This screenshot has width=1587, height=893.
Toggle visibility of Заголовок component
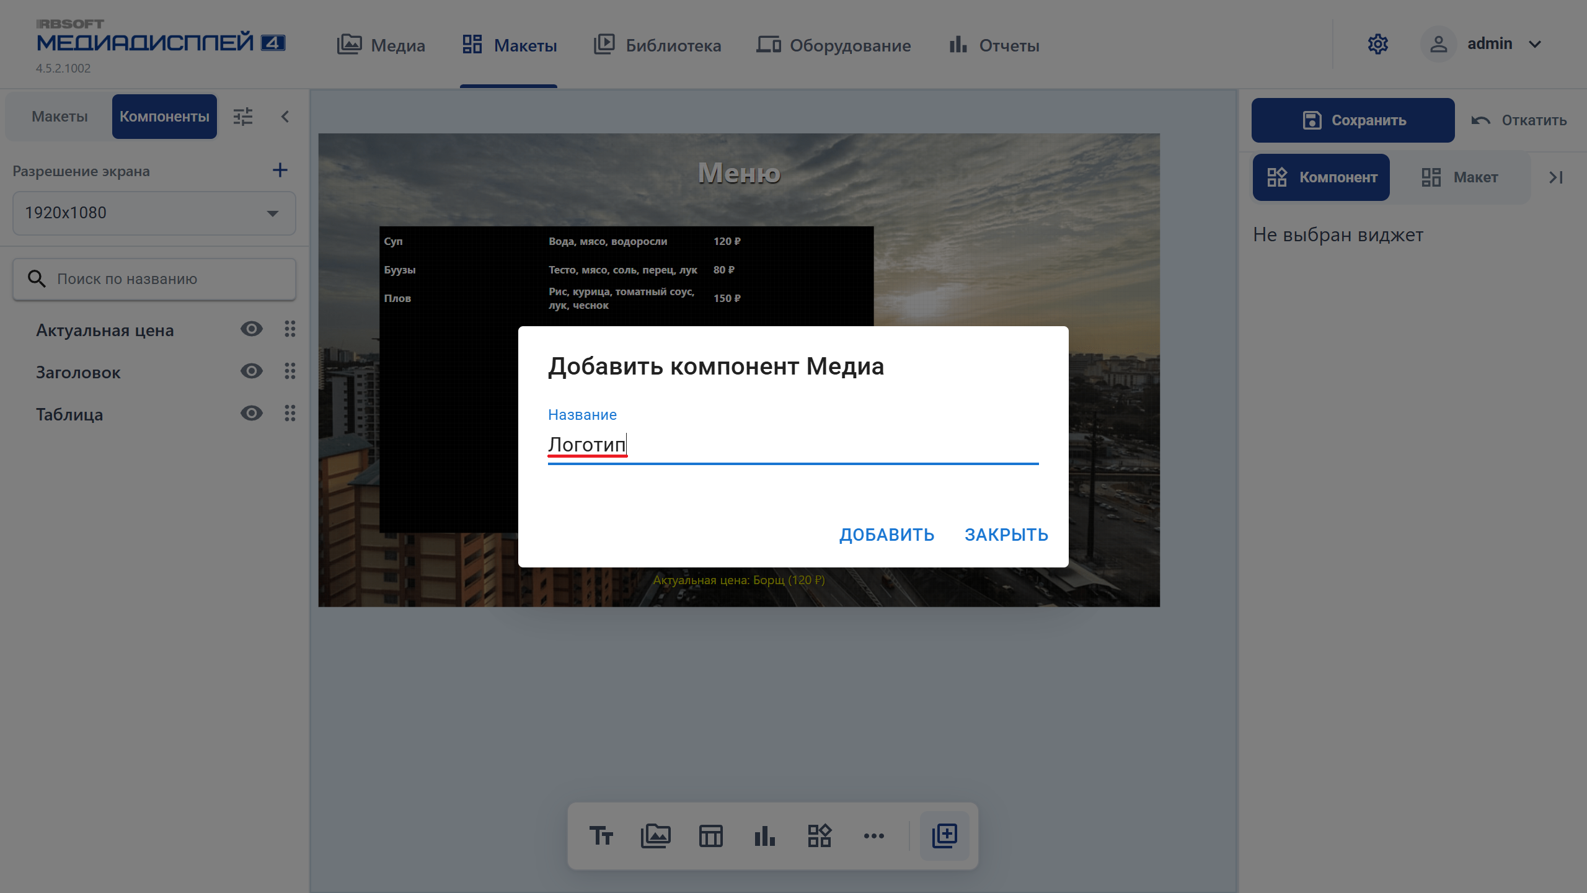(x=251, y=371)
